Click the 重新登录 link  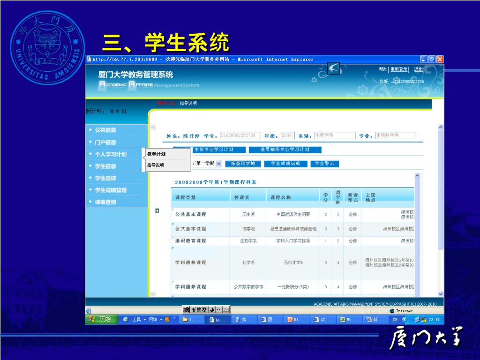click(399, 69)
